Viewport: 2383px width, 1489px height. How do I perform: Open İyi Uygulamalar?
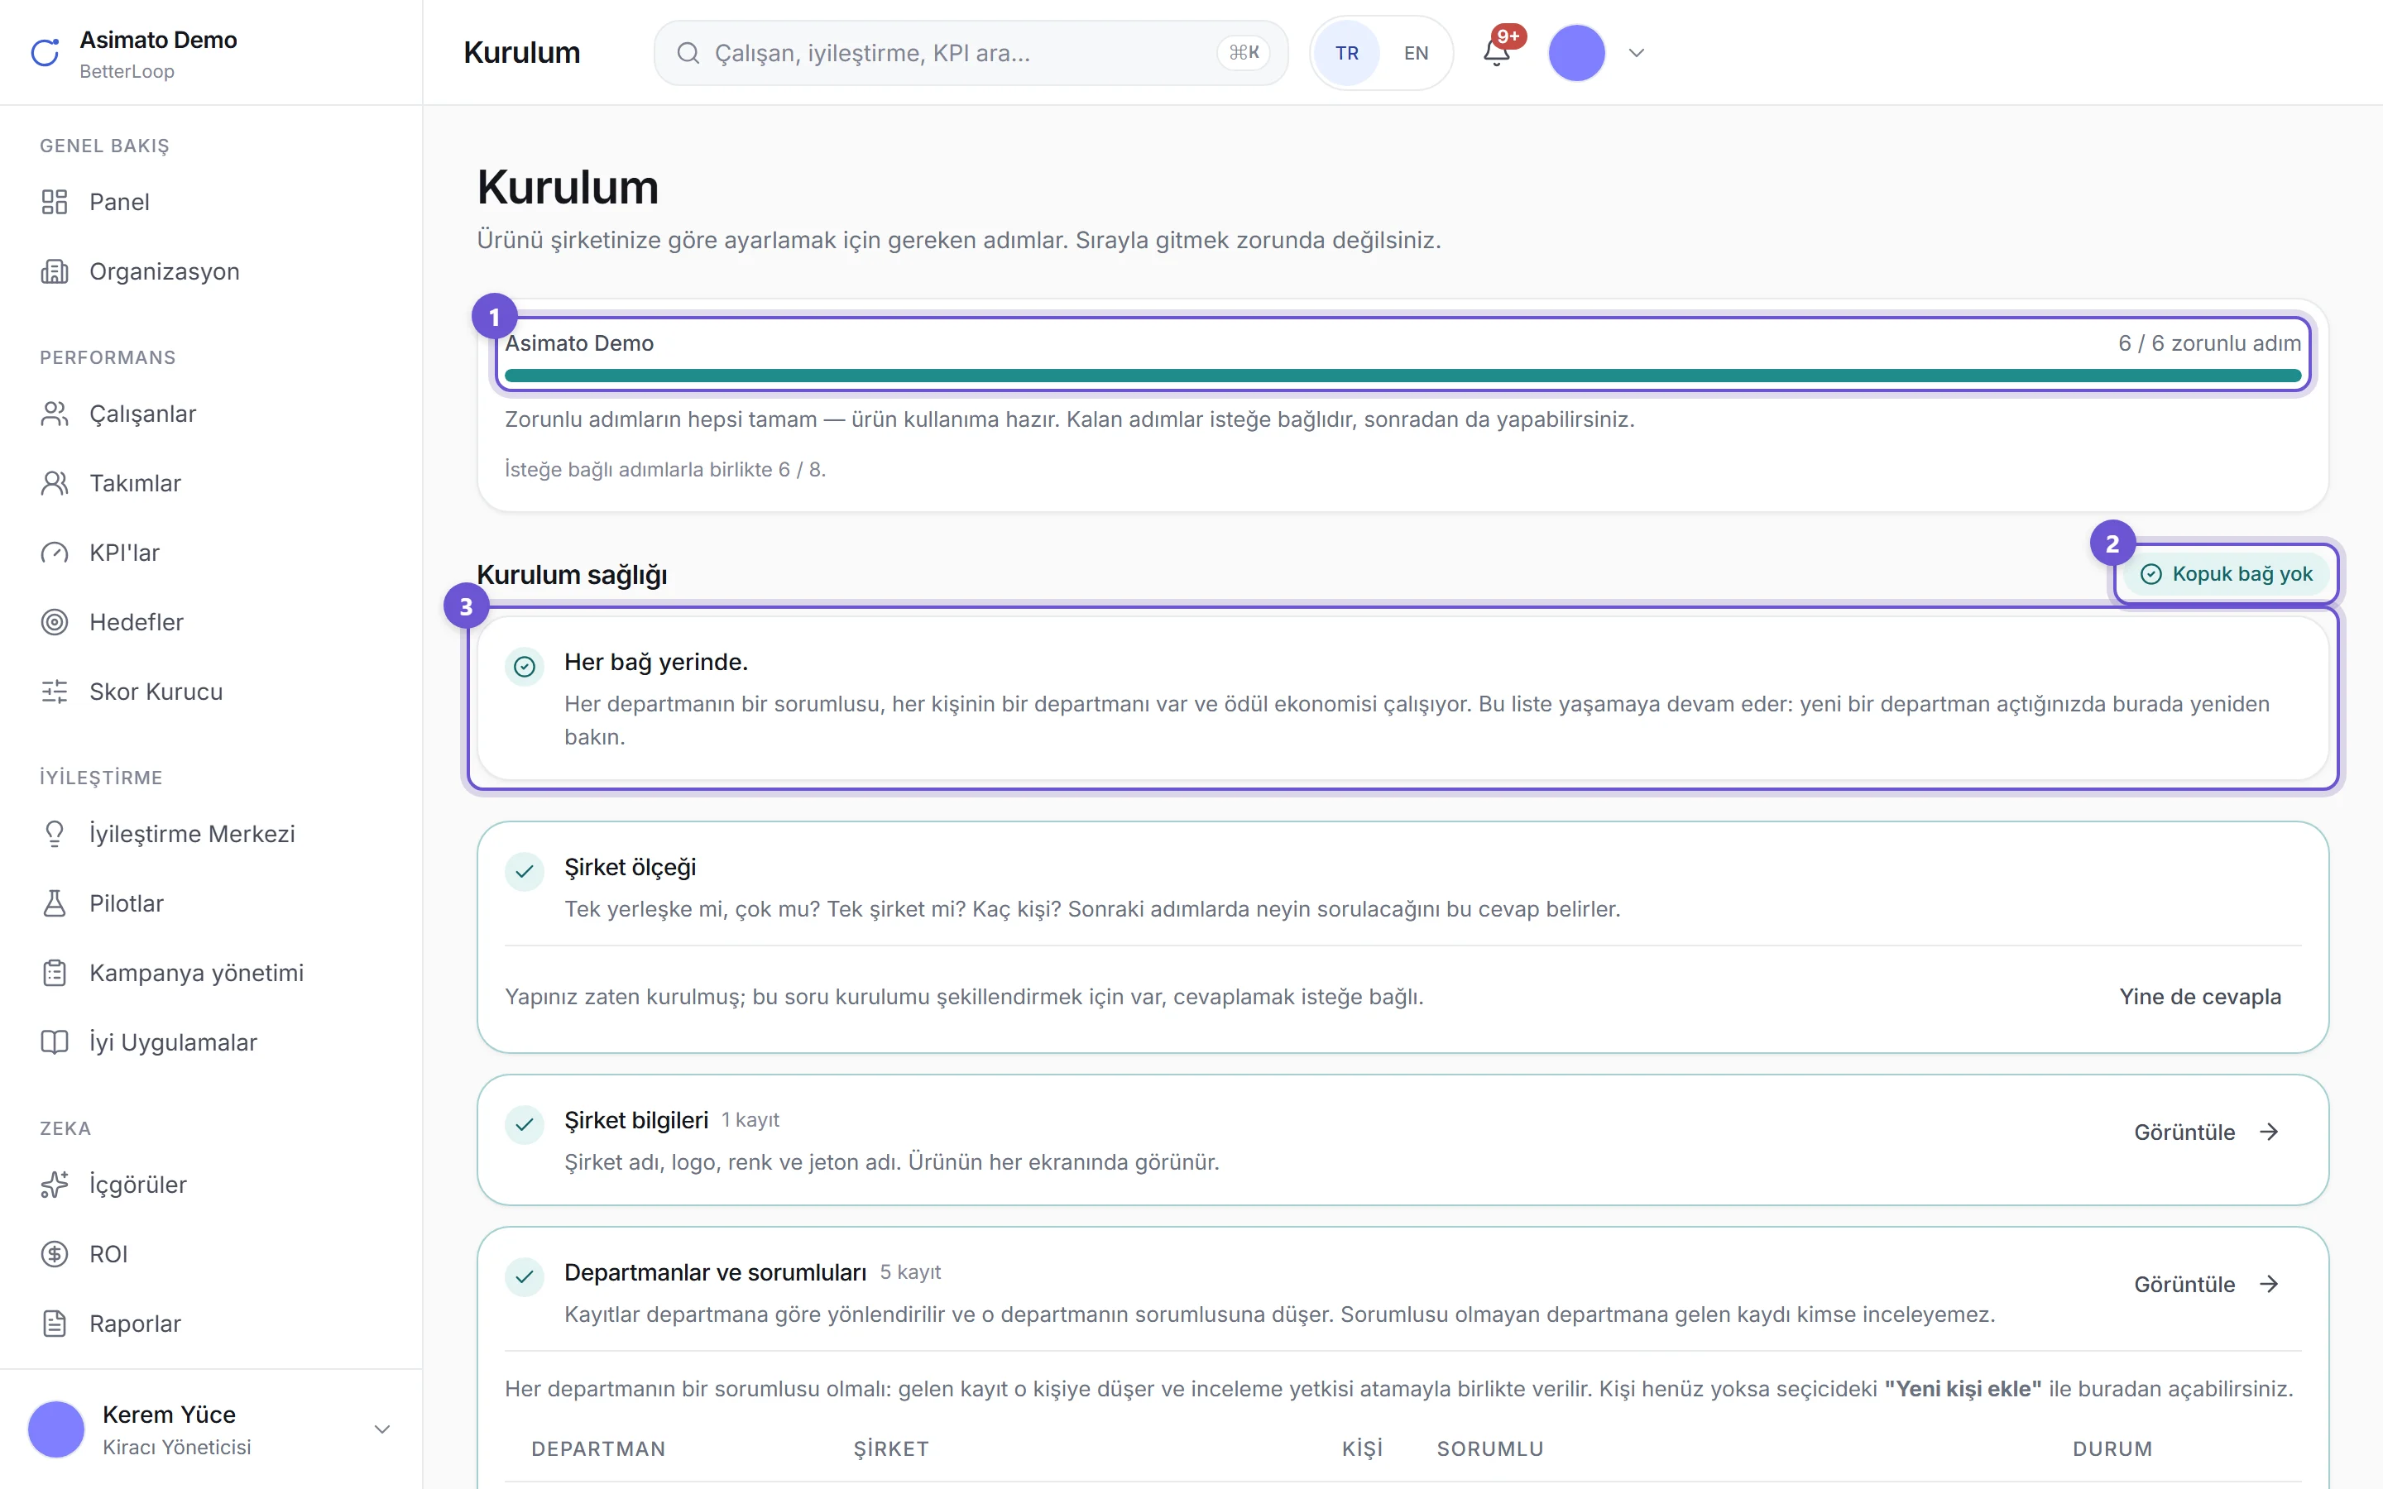click(x=211, y=1043)
